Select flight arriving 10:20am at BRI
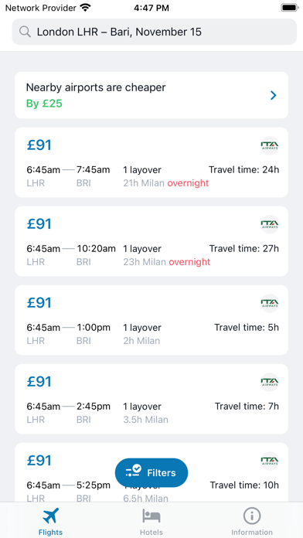Screen dimensions: 303x538 pos(151,241)
